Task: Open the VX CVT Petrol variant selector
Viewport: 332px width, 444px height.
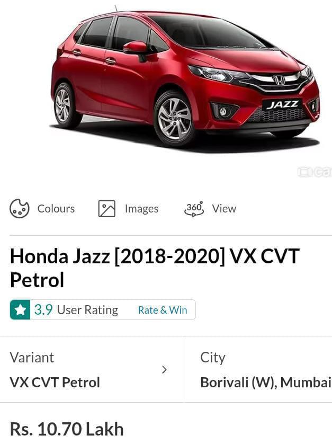Action: point(92,369)
